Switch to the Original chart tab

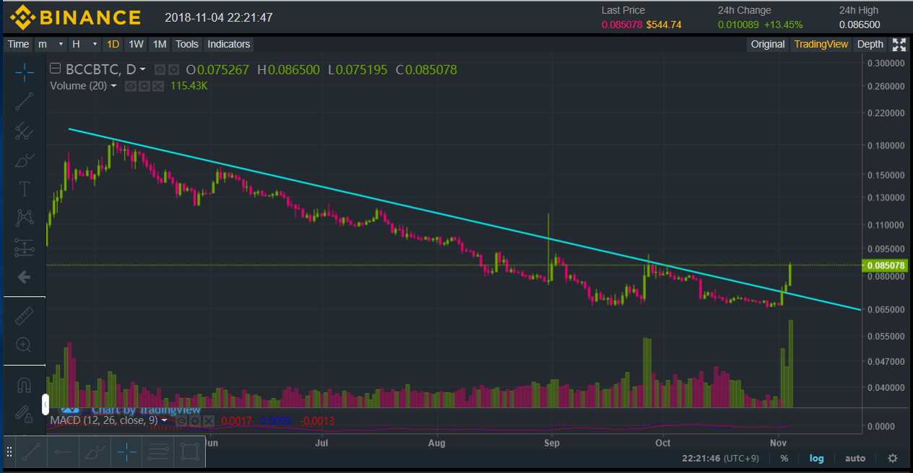[767, 44]
